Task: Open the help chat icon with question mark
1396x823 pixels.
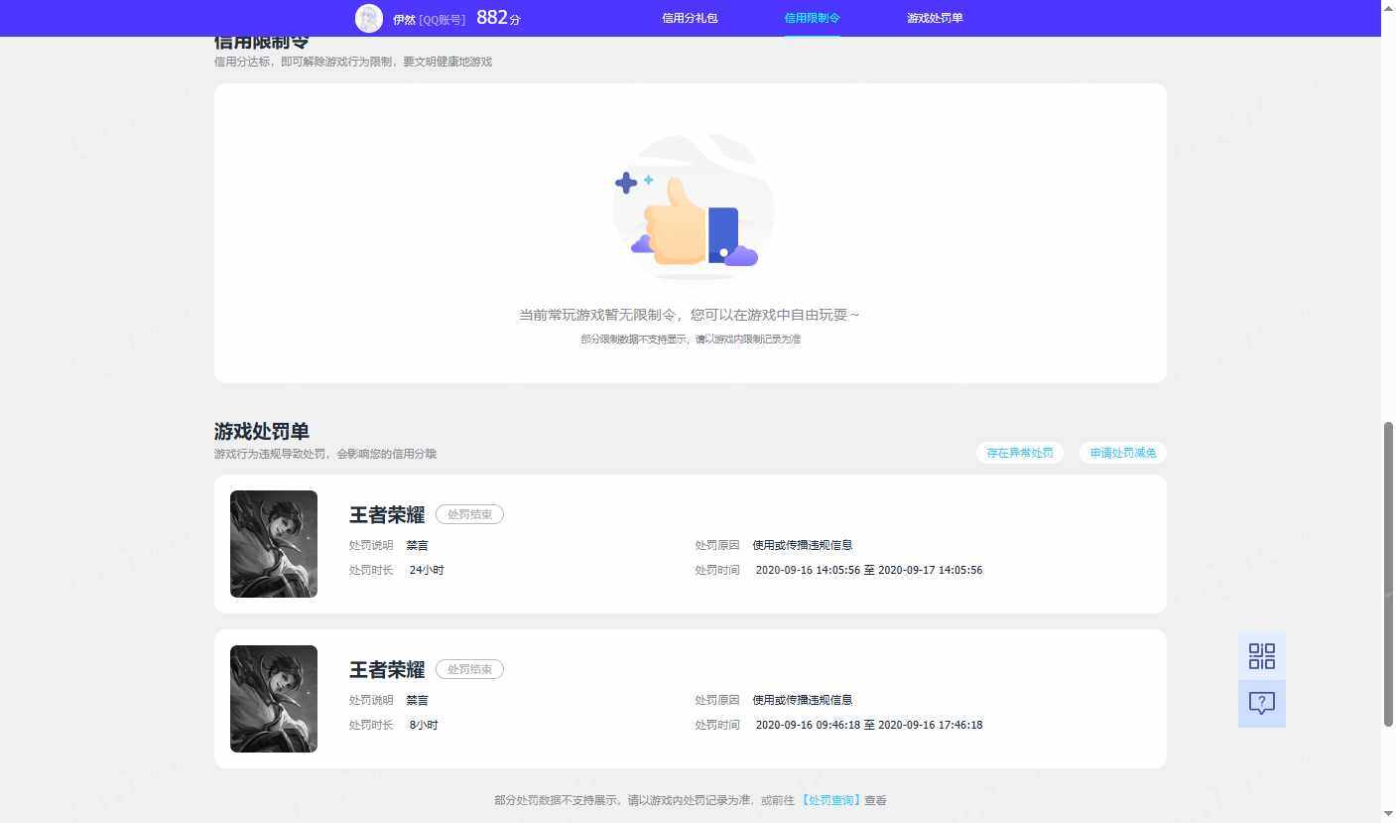Action: [x=1261, y=704]
